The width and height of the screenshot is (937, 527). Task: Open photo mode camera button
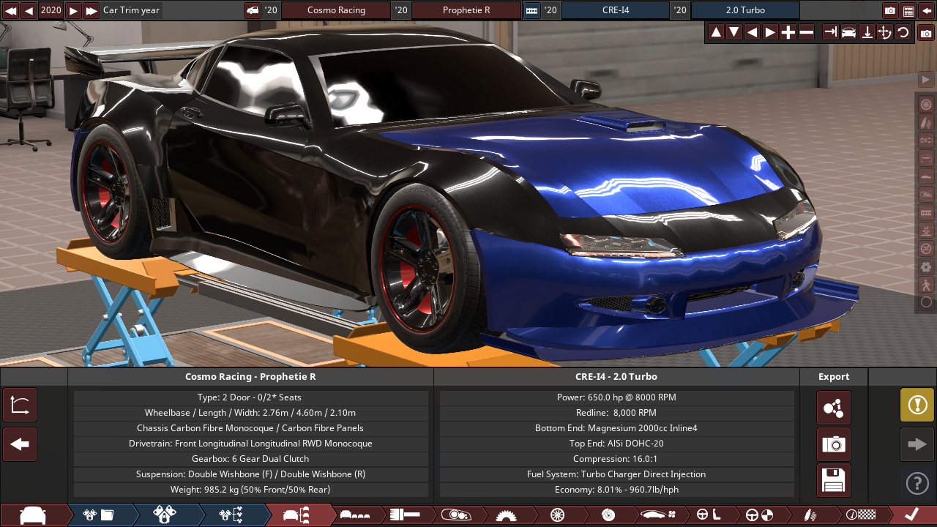pyautogui.click(x=926, y=32)
